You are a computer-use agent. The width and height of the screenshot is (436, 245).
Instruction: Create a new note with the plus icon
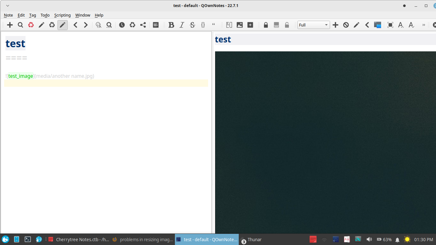[10, 25]
